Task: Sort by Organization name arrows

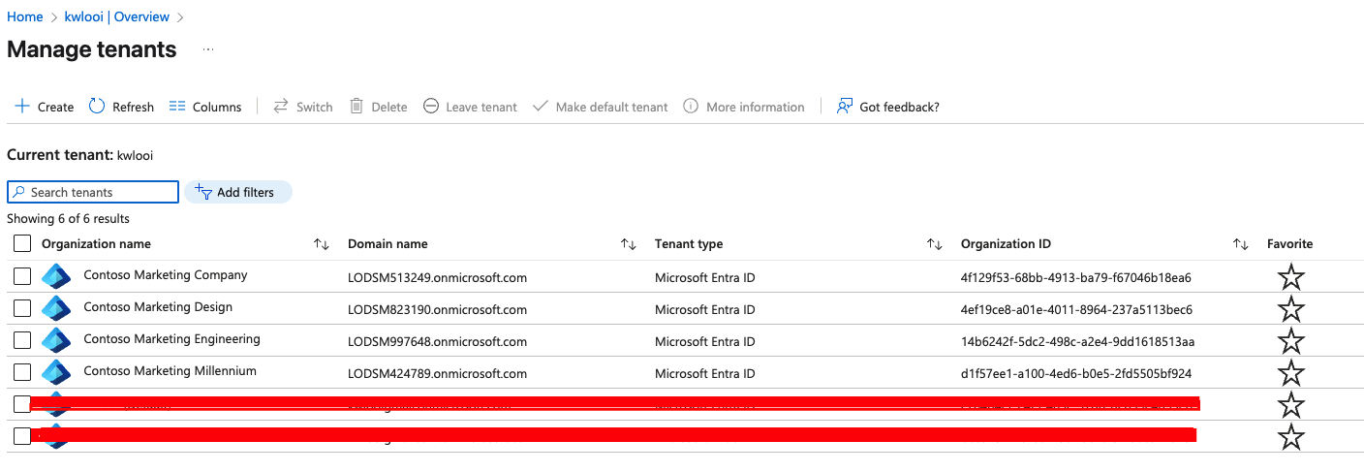Action: [322, 244]
